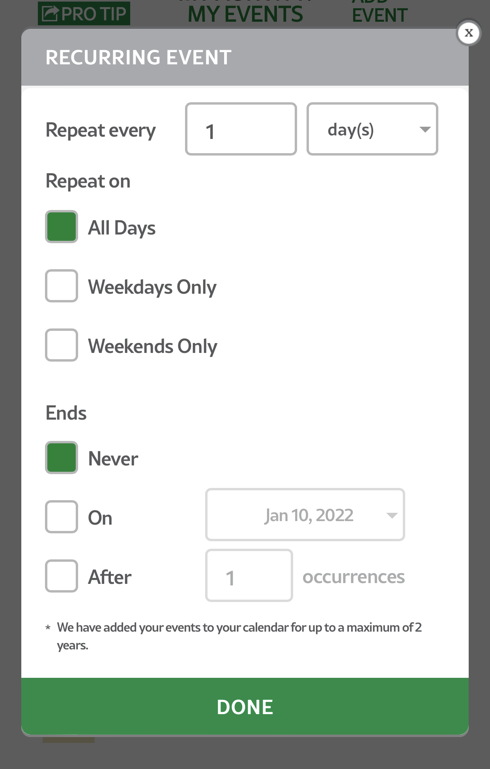Click the Repeat every number field
This screenshot has width=490, height=769.
pyautogui.click(x=241, y=129)
